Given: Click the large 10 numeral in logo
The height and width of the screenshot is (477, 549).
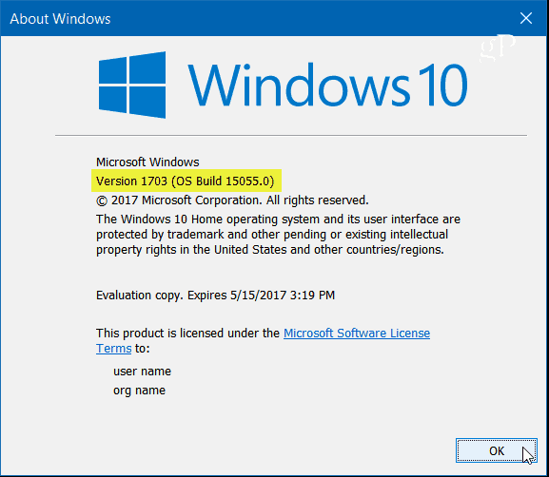Looking at the screenshot, I should click(x=443, y=85).
